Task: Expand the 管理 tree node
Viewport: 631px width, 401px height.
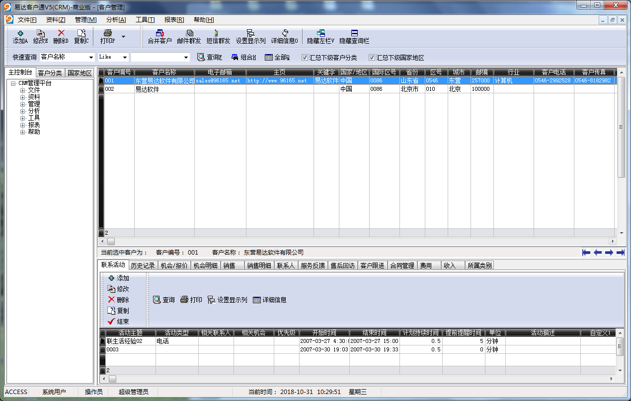Action: pos(22,104)
